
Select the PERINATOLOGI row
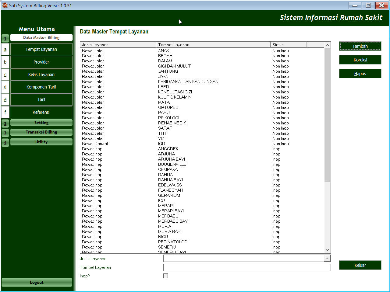point(202,242)
